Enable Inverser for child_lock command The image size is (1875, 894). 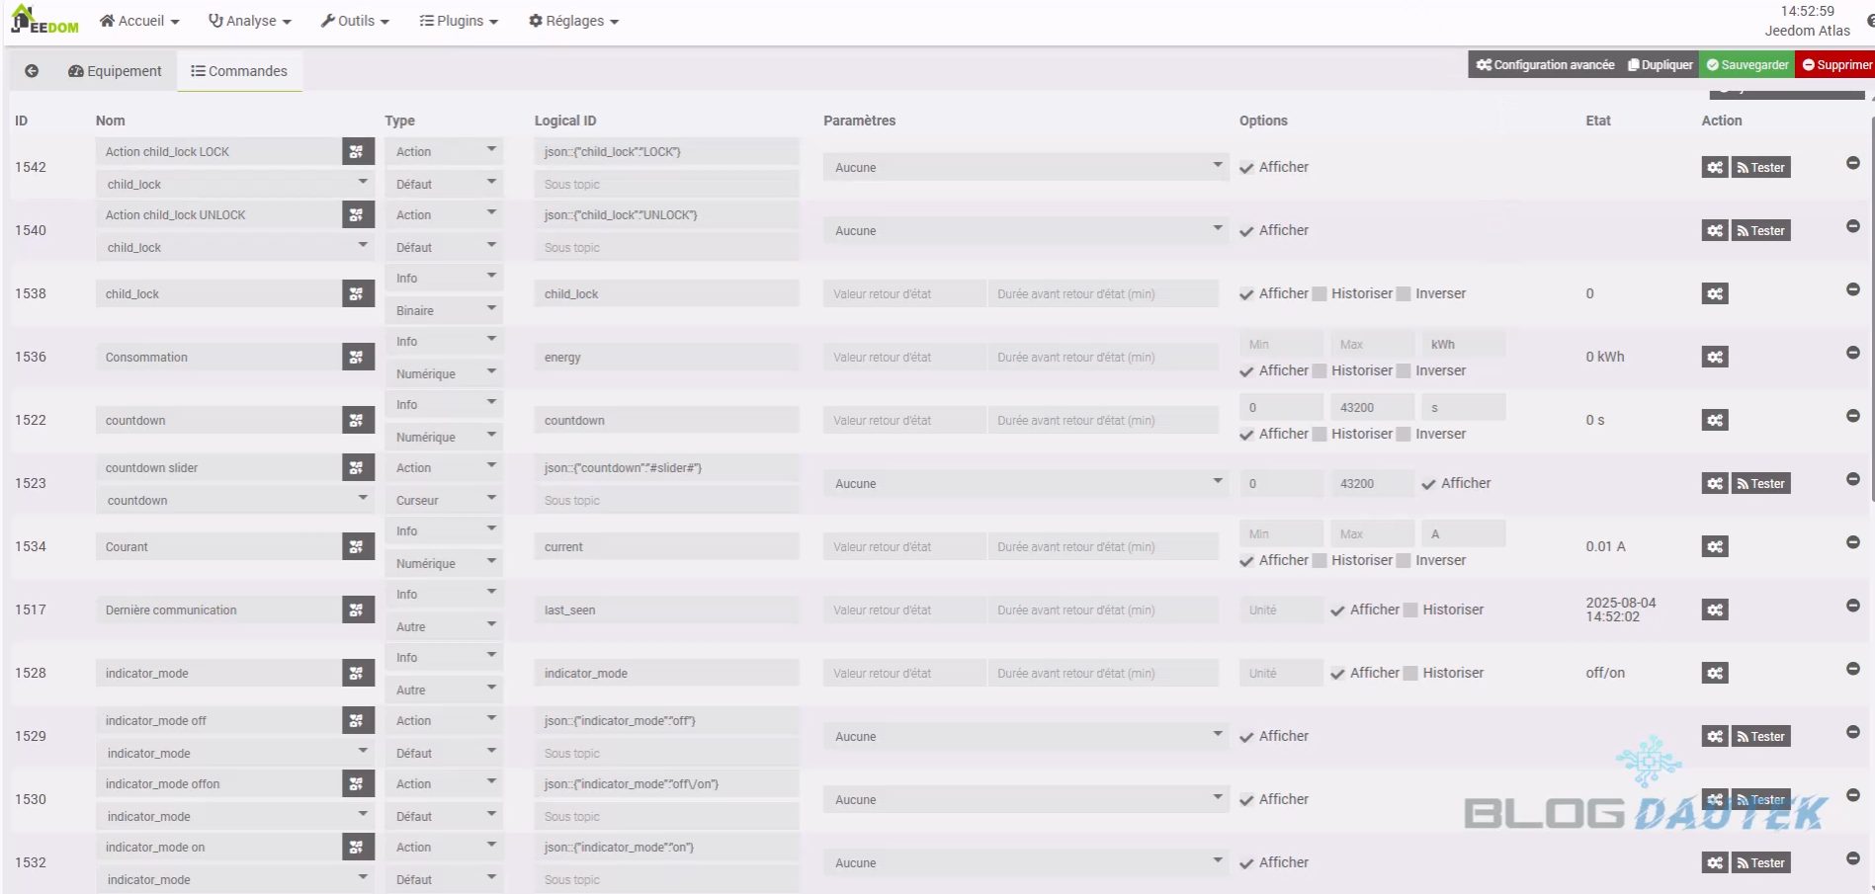tap(1404, 293)
